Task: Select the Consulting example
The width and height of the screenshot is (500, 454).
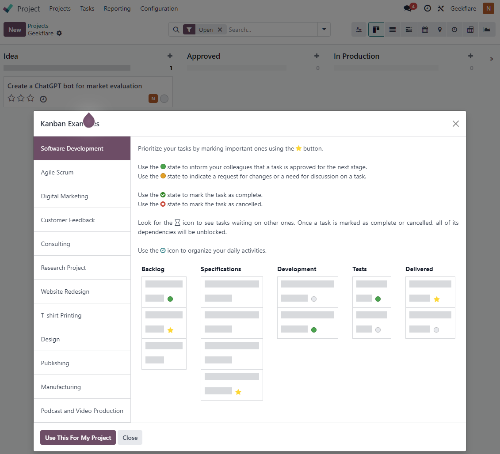Action: (82, 244)
